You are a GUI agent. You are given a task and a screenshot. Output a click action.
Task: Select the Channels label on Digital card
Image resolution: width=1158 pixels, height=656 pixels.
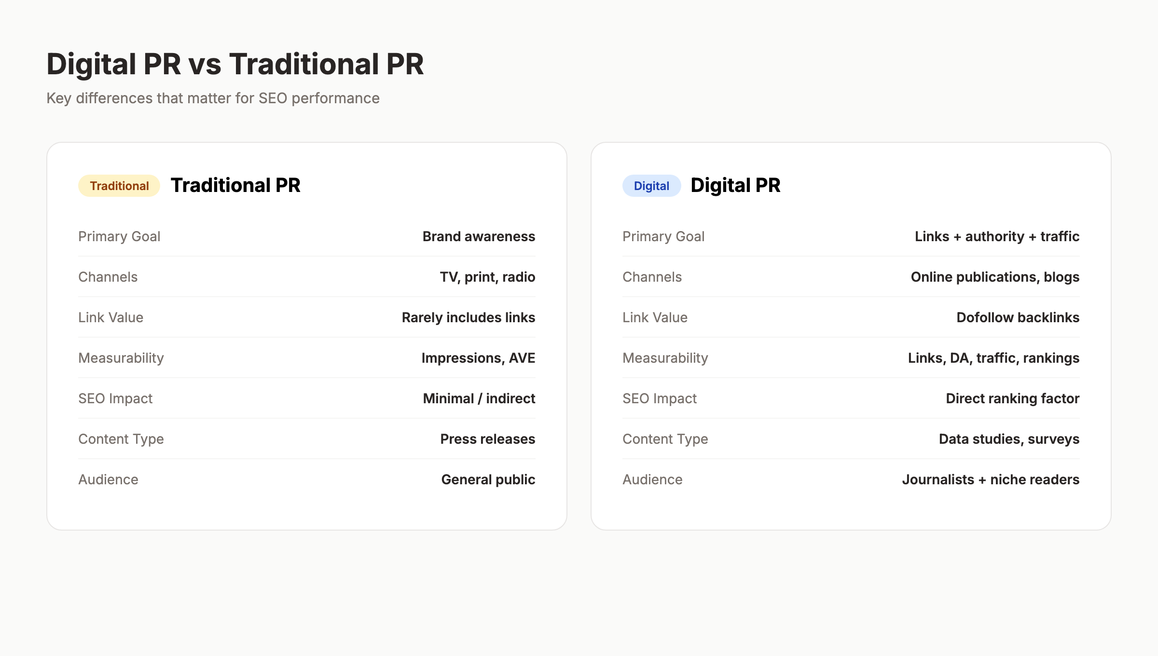pos(652,277)
